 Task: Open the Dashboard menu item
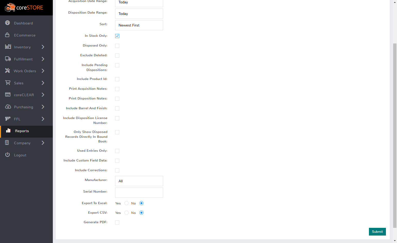(x=26, y=23)
